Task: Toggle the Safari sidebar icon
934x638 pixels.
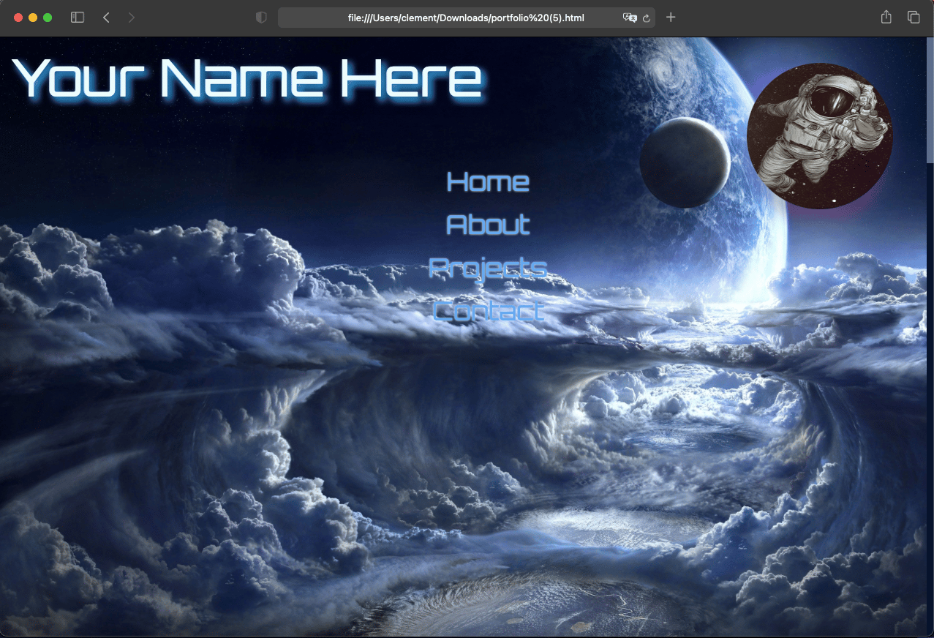Action: click(x=78, y=18)
